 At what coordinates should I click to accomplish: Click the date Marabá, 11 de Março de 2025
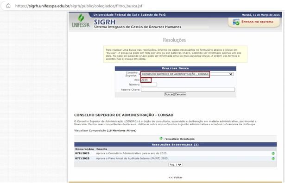(260, 15)
